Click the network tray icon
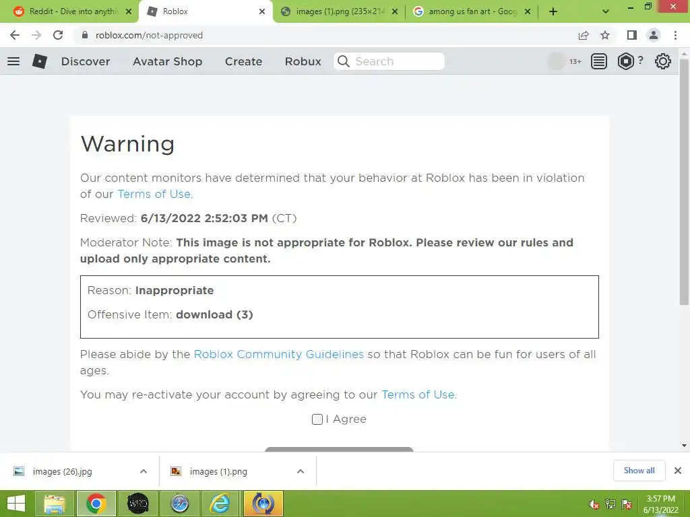The height and width of the screenshot is (517, 690). coord(610,504)
